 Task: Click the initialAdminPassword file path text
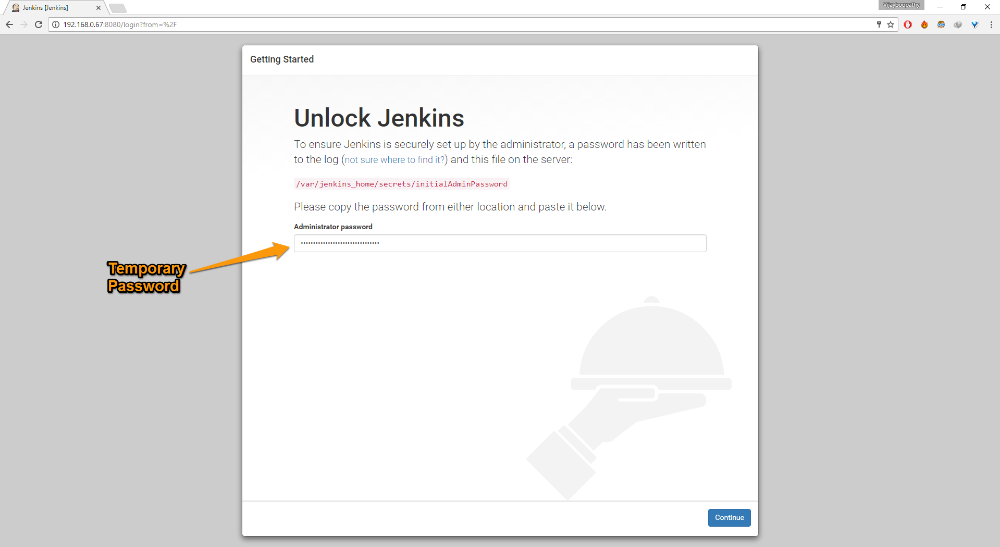click(x=401, y=184)
